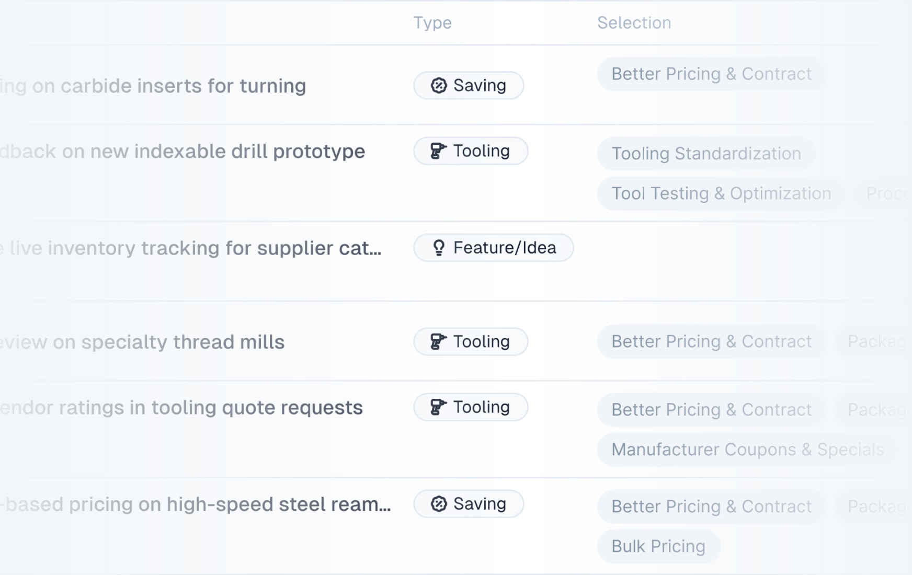
Task: Click Better Pricing & Contract on thread mills row
Action: pyautogui.click(x=712, y=342)
